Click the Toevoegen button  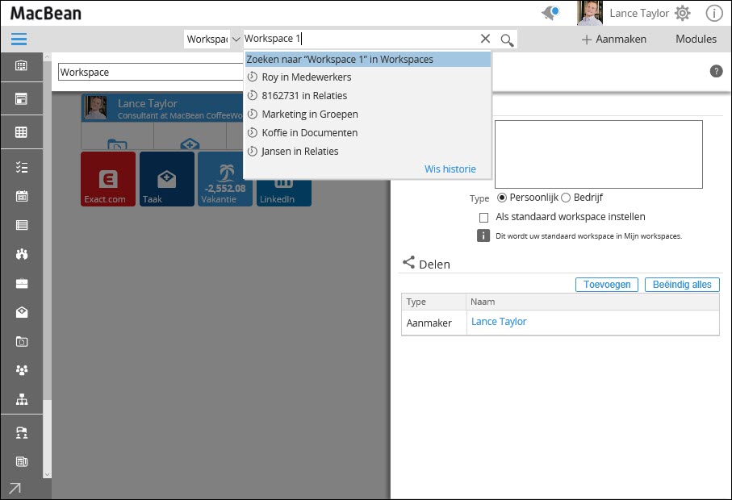pos(607,285)
